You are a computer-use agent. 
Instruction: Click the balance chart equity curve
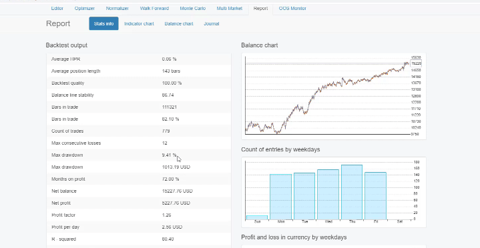coord(327,95)
